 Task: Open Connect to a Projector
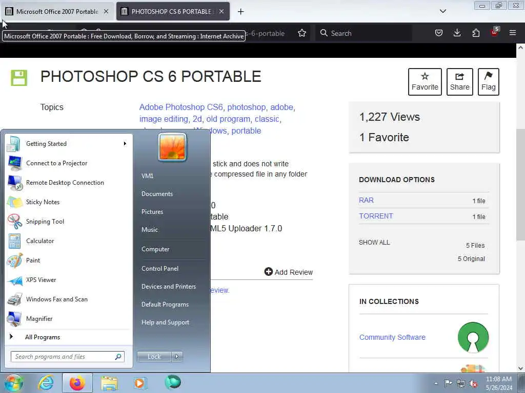69,163
